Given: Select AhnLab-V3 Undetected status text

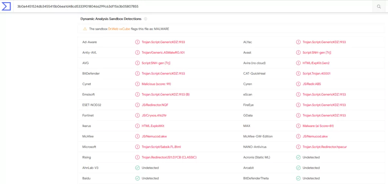Looking at the screenshot, I should click(150, 168).
